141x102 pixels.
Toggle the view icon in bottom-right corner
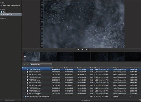click(x=140, y=100)
